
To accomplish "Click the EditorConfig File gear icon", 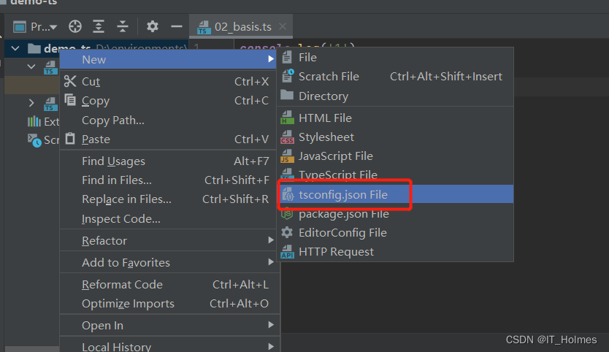I will click(287, 233).
